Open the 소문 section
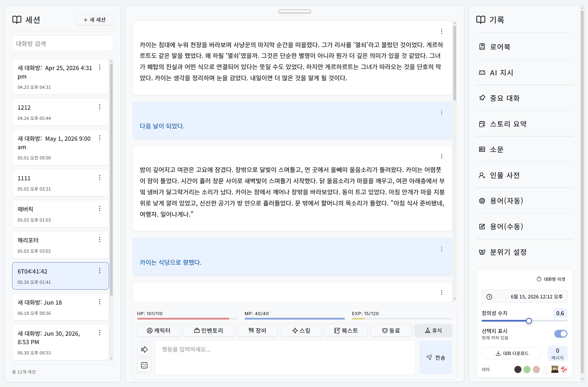Image resolution: width=588 pixels, height=387 pixels. (x=524, y=150)
